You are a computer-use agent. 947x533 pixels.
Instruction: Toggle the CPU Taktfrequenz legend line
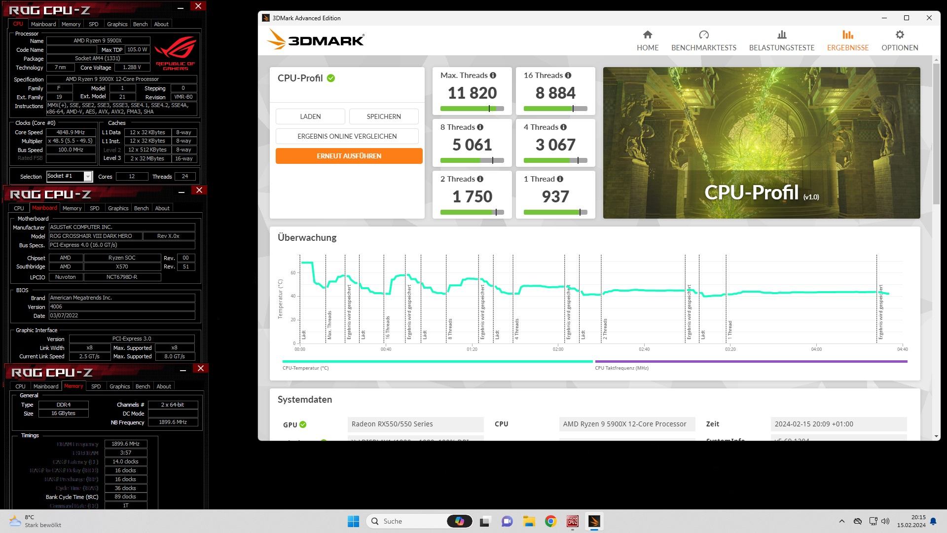pyautogui.click(x=751, y=362)
